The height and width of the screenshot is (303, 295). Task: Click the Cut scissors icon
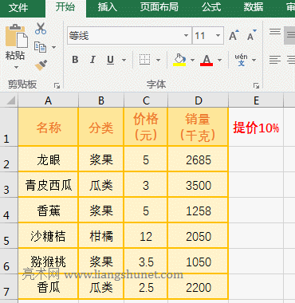[x=41, y=29]
